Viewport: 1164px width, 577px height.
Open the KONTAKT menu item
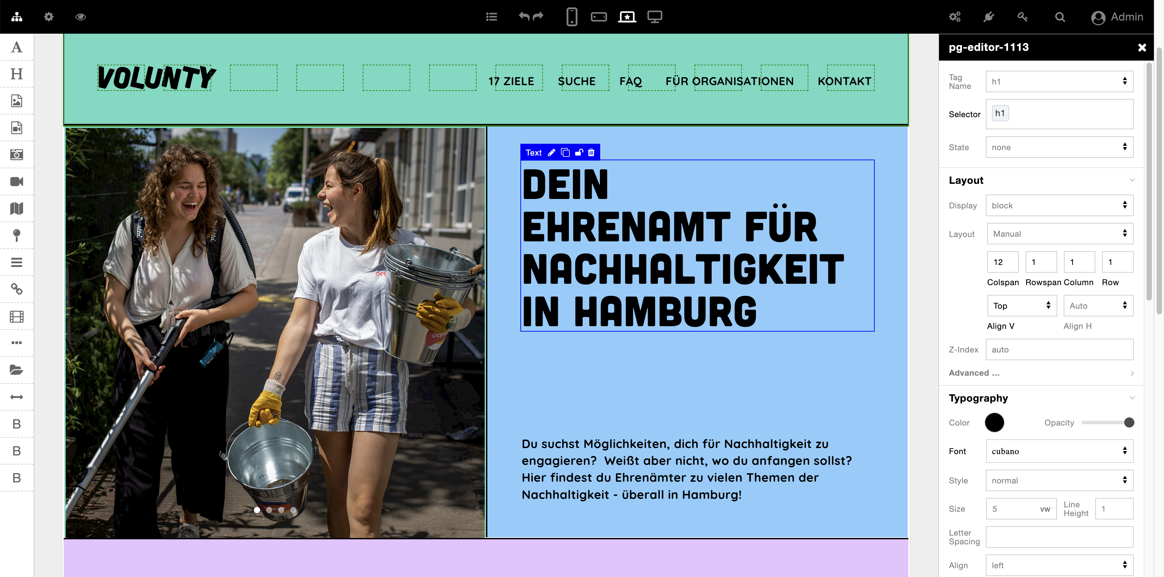[844, 81]
